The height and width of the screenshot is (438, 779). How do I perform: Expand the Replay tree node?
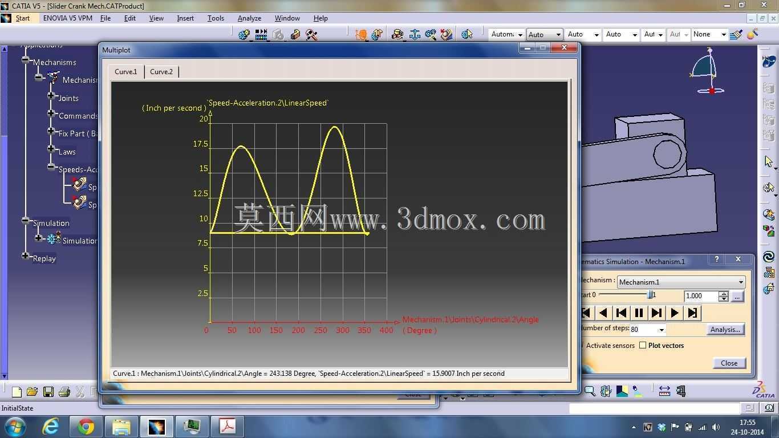pyautogui.click(x=26, y=255)
